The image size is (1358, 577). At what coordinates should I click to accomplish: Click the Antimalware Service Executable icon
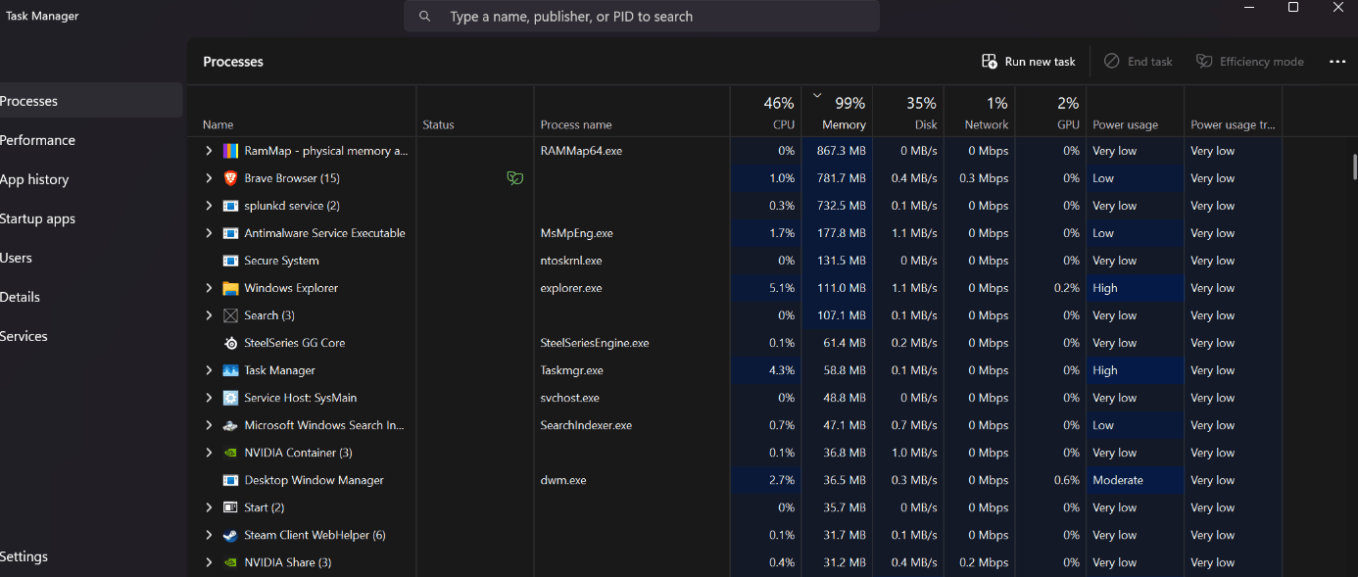pos(230,233)
